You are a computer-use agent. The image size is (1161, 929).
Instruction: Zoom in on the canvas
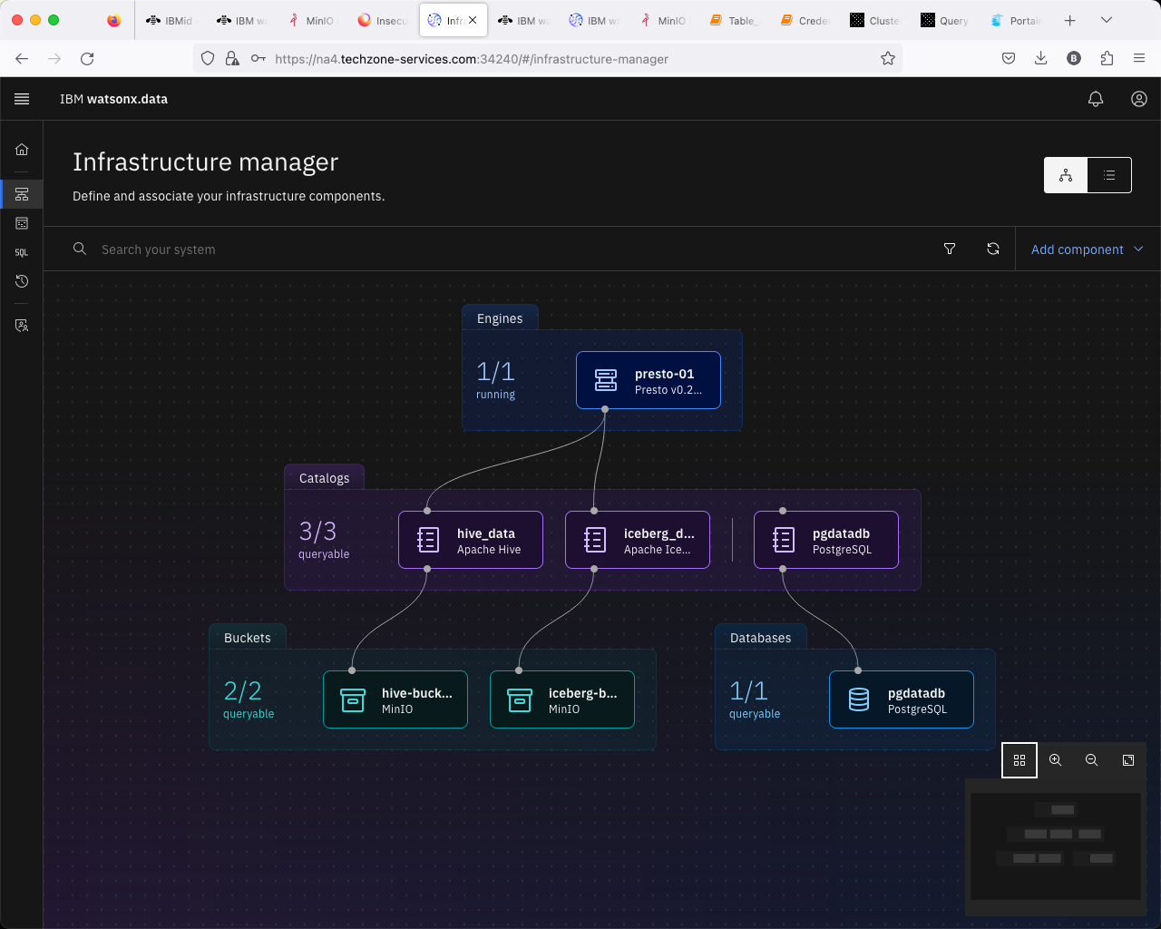(1056, 760)
